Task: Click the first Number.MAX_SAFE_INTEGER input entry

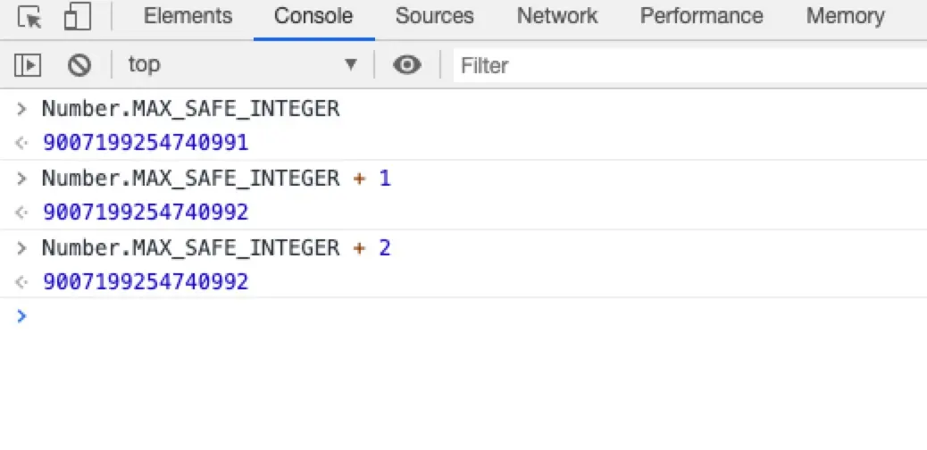Action: point(190,109)
